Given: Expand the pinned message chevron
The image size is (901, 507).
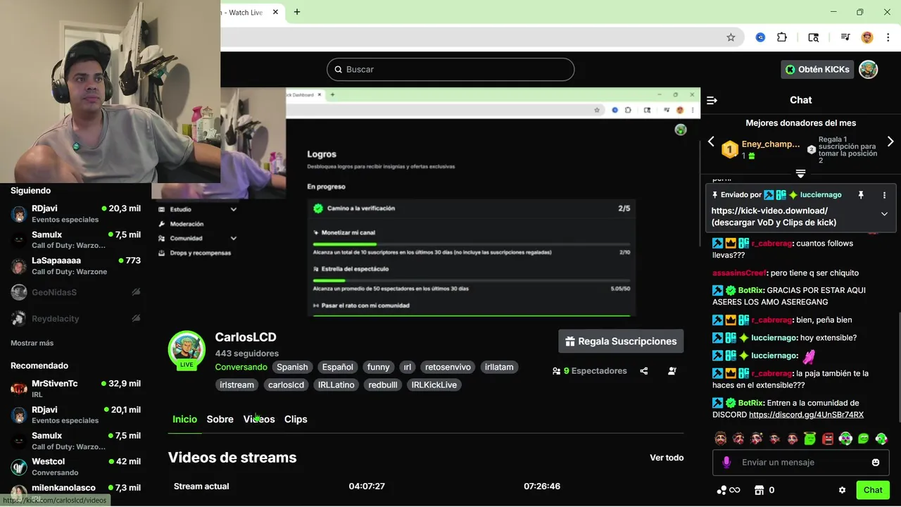Looking at the screenshot, I should pos(884,214).
